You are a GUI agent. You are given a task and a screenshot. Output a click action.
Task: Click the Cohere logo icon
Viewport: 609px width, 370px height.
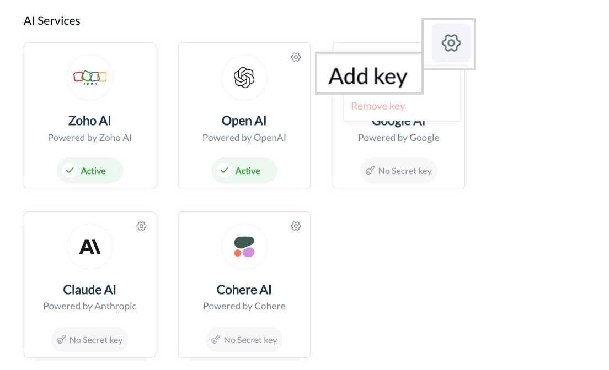coord(244,247)
